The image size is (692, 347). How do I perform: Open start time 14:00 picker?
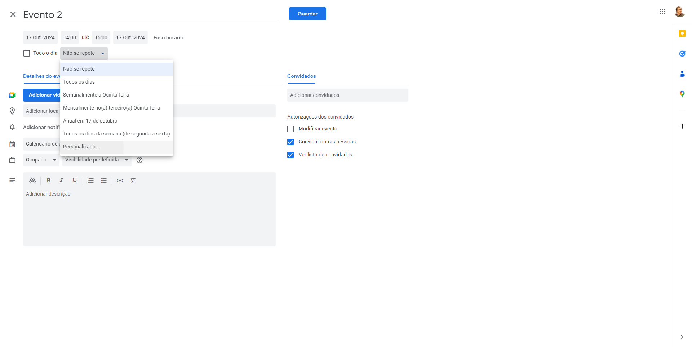(70, 37)
